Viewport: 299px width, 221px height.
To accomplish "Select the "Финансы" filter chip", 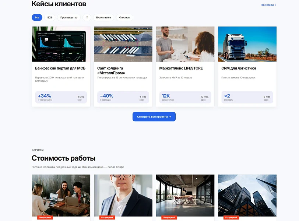I will click(124, 18).
